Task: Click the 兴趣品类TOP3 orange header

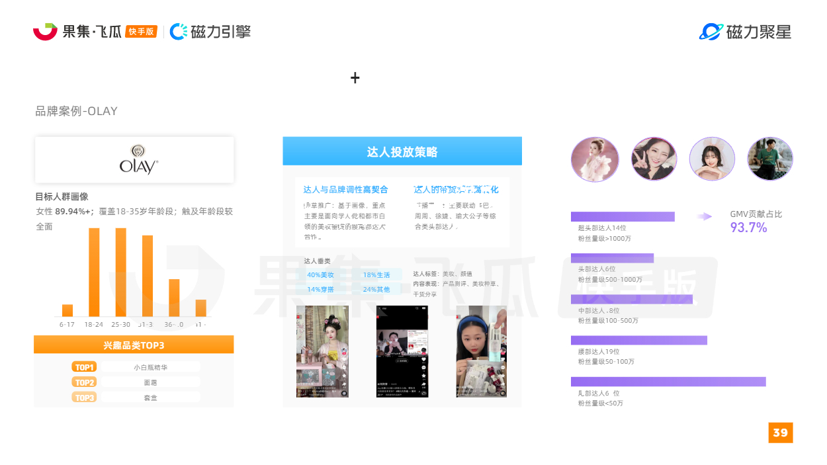Action: (134, 345)
